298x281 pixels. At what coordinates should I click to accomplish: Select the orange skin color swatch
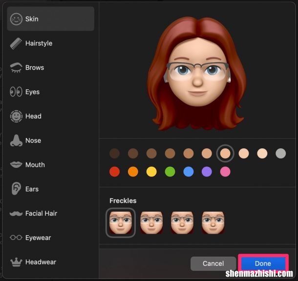point(133,172)
